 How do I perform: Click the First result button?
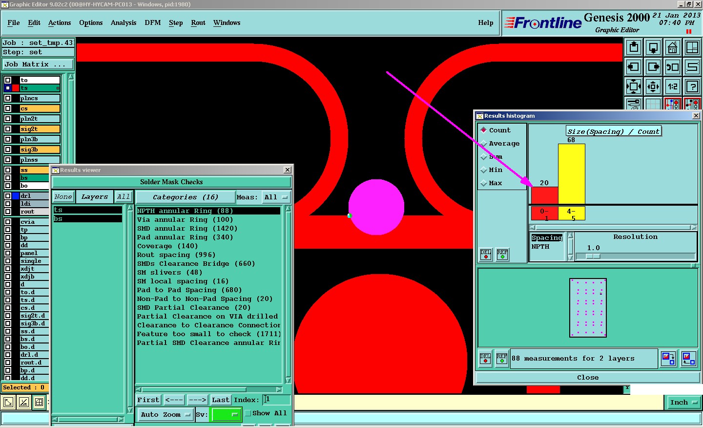[x=148, y=400]
